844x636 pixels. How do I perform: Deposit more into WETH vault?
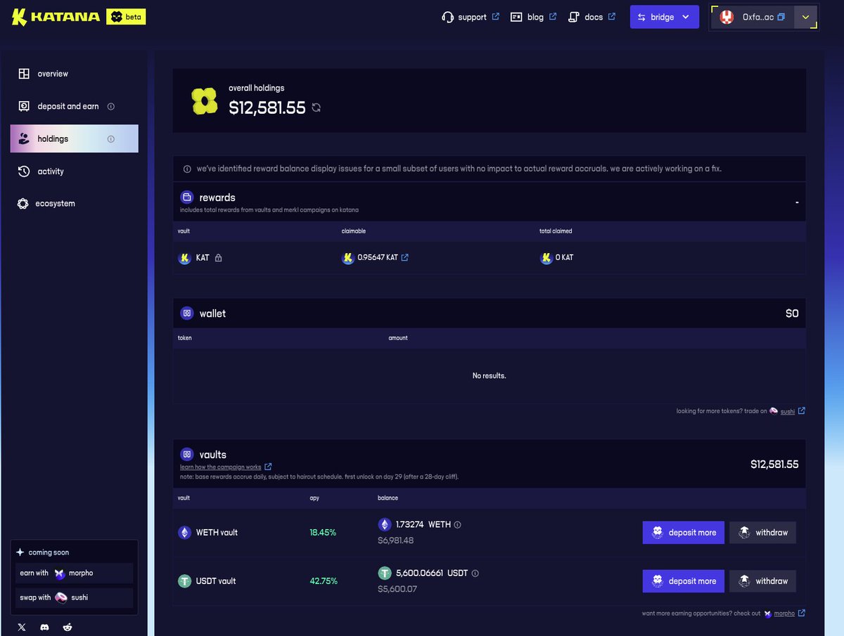684,533
